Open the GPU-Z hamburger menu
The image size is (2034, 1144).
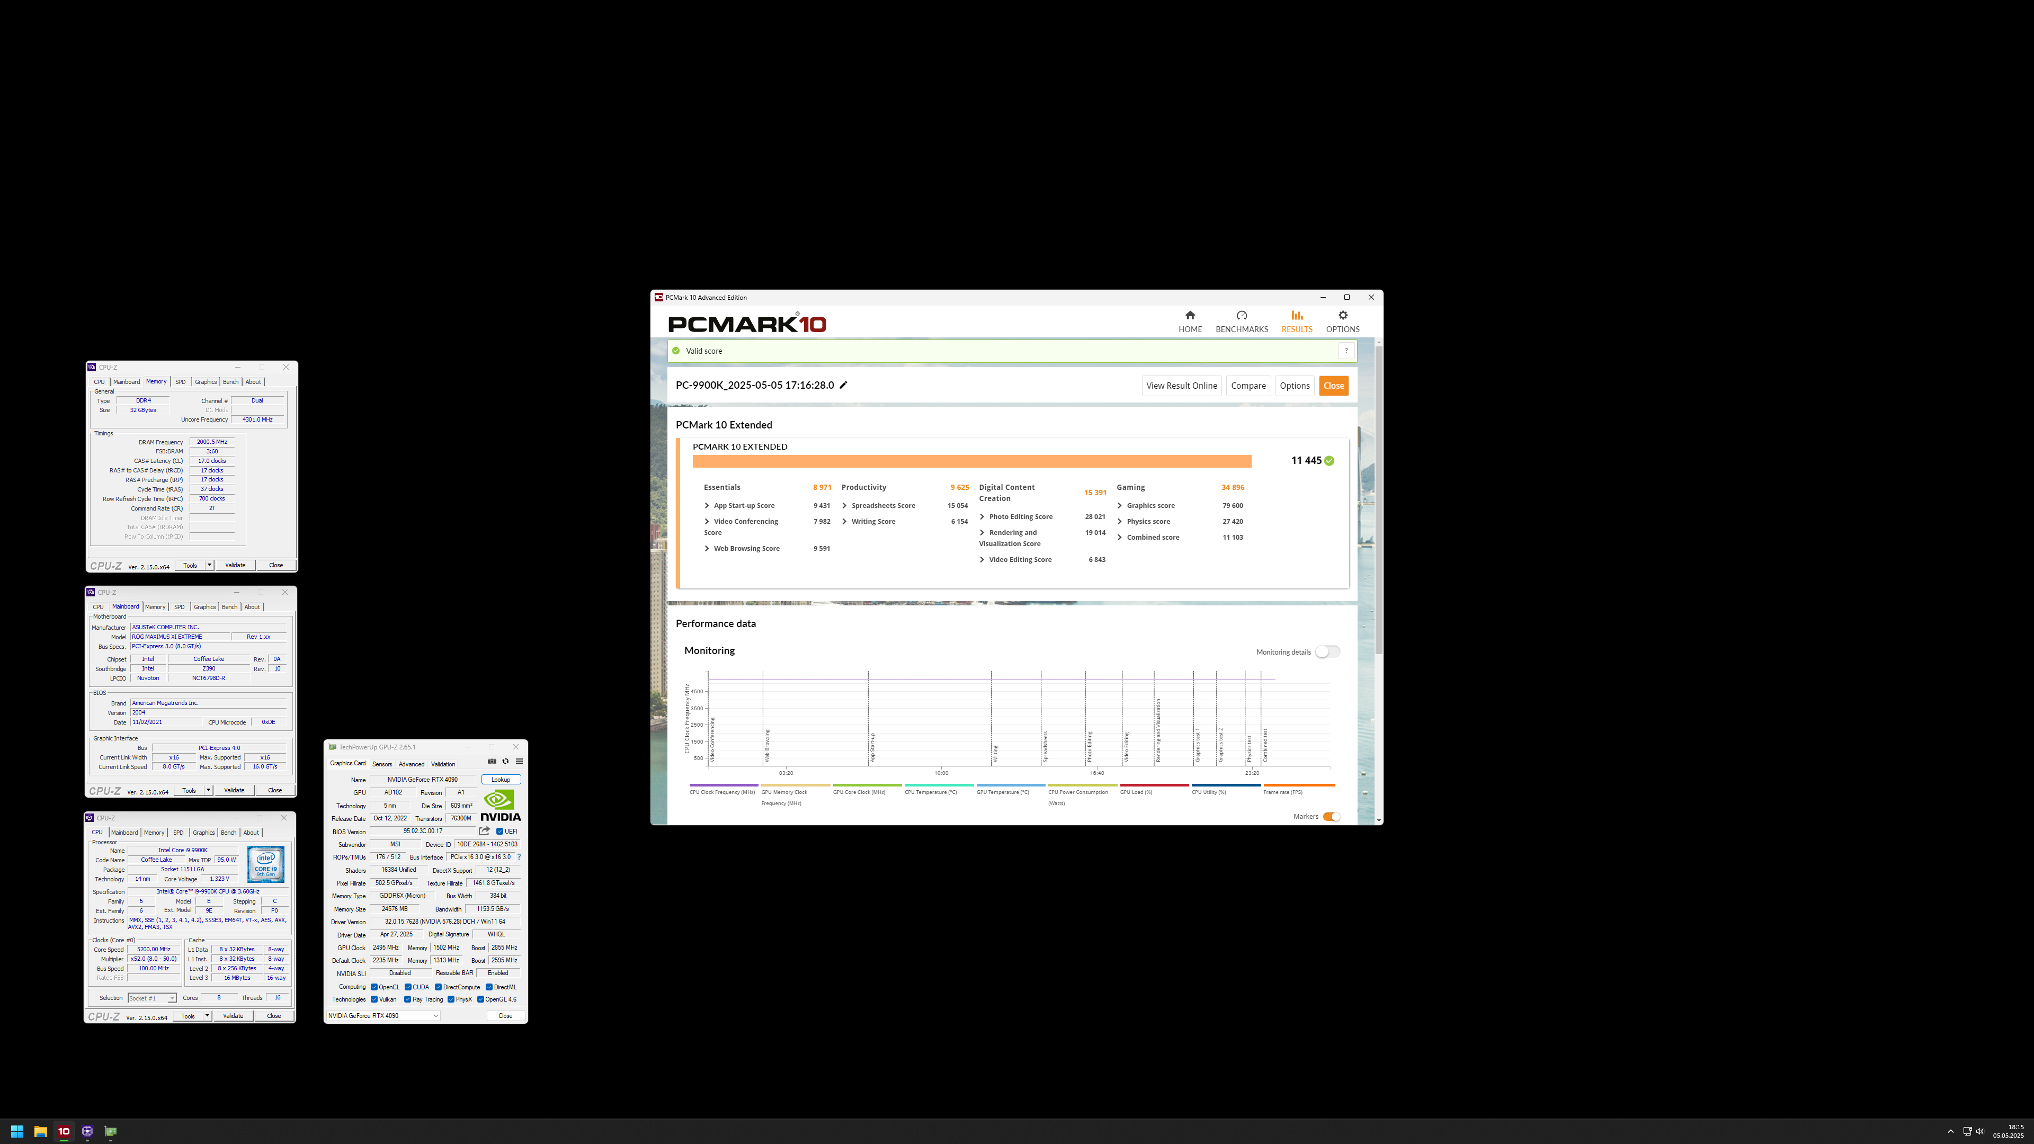tap(519, 761)
